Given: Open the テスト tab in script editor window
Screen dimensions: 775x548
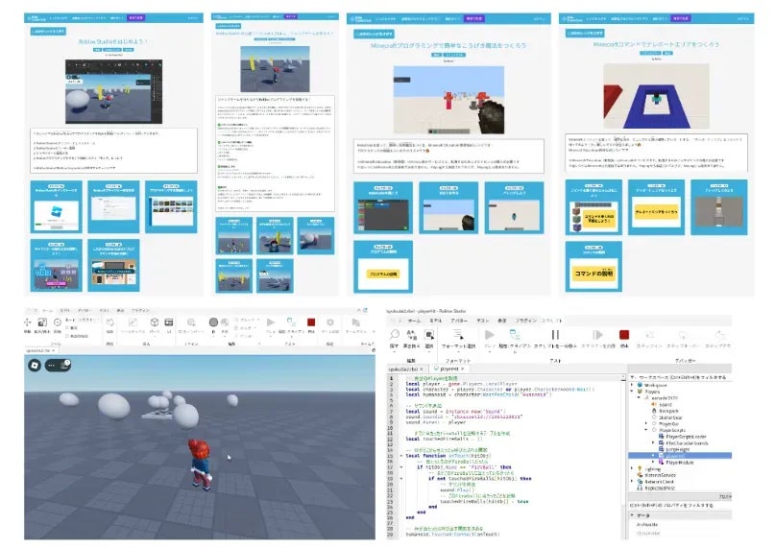Looking at the screenshot, I should [x=482, y=321].
